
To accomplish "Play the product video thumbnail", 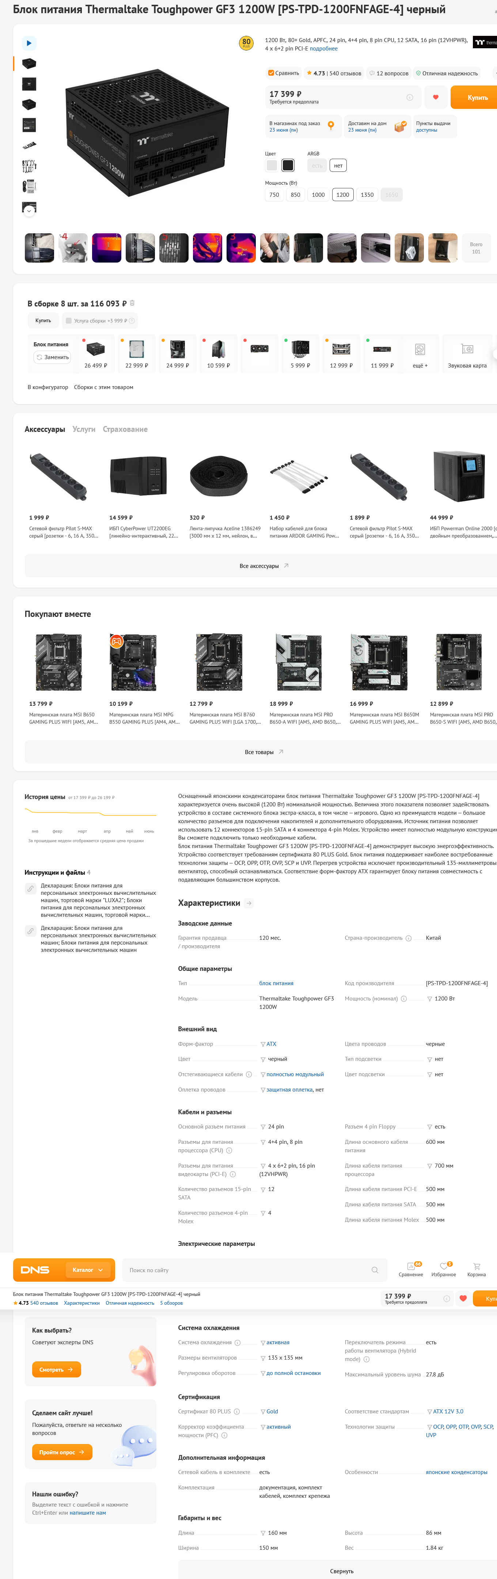I will point(29,43).
